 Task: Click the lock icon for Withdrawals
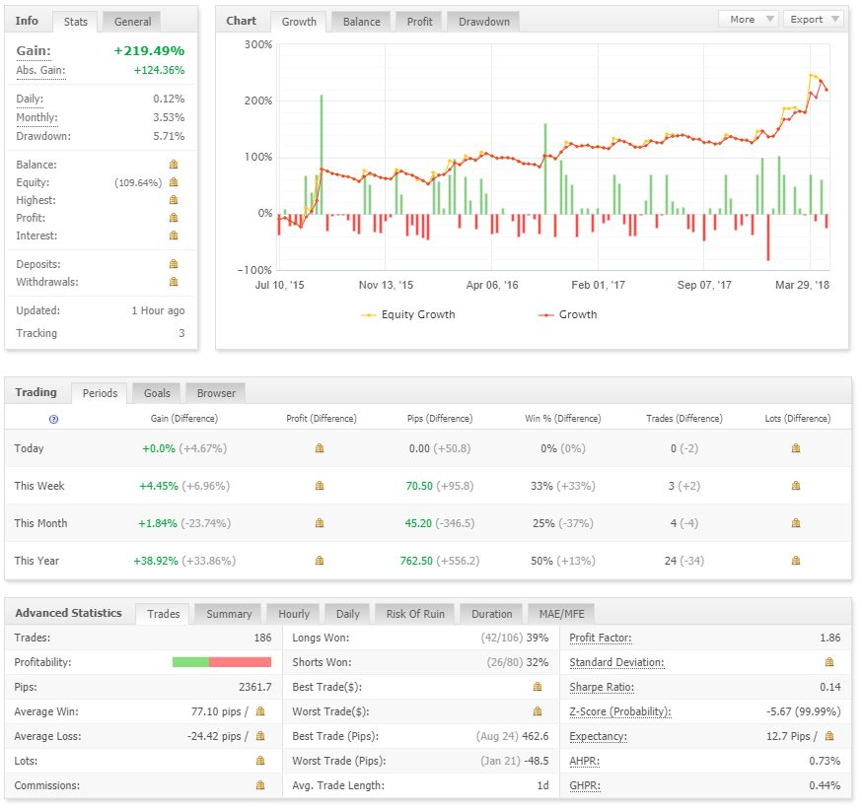tap(174, 281)
